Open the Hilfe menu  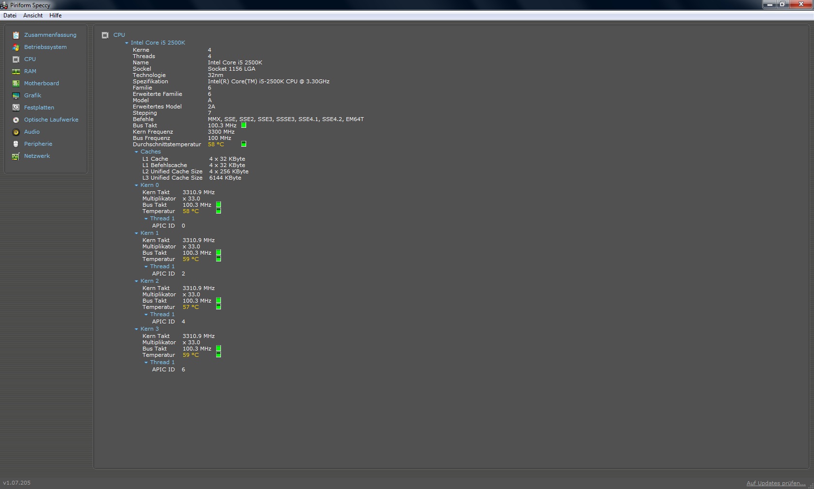coord(56,15)
